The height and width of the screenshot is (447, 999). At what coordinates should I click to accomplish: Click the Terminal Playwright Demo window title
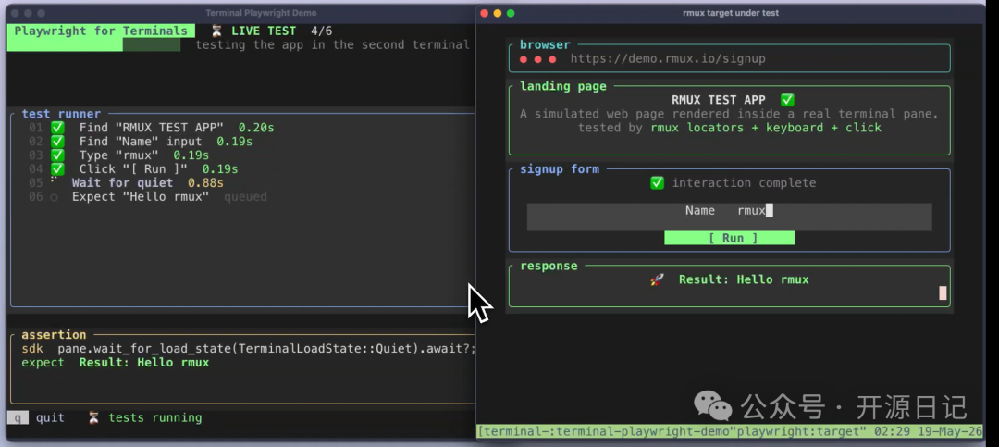(261, 13)
